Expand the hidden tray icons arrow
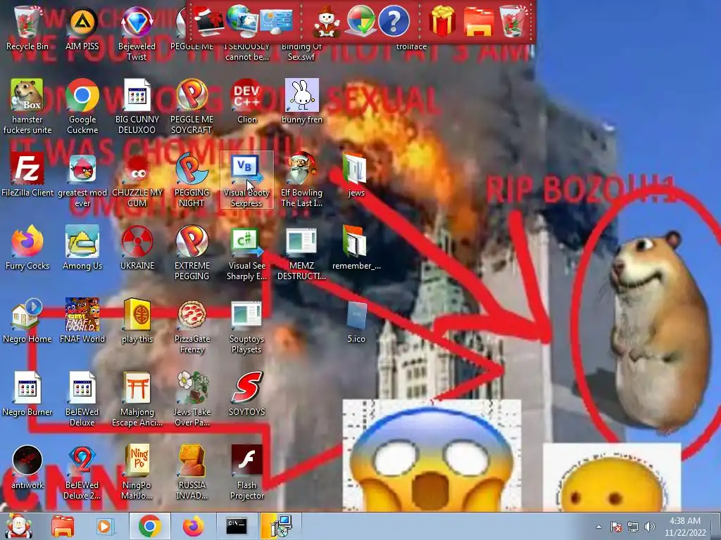 [598, 527]
